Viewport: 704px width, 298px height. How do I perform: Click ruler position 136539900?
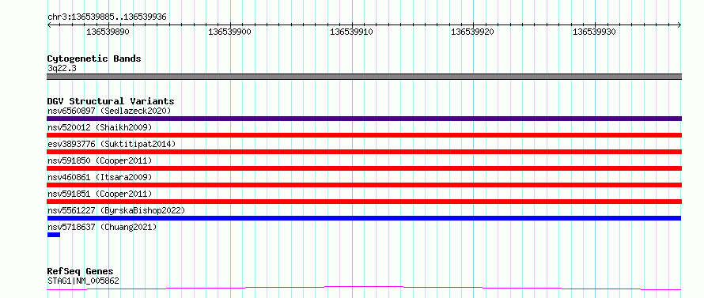point(230,32)
